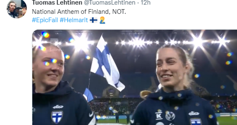The width and height of the screenshot is (237, 125).
Task: Click the Finland flag emoji in tweet
Action: click(93, 20)
